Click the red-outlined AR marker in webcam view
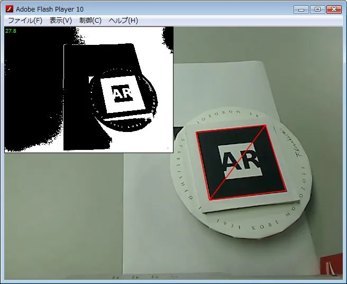Screen dimensions: 347x284 point(241,163)
